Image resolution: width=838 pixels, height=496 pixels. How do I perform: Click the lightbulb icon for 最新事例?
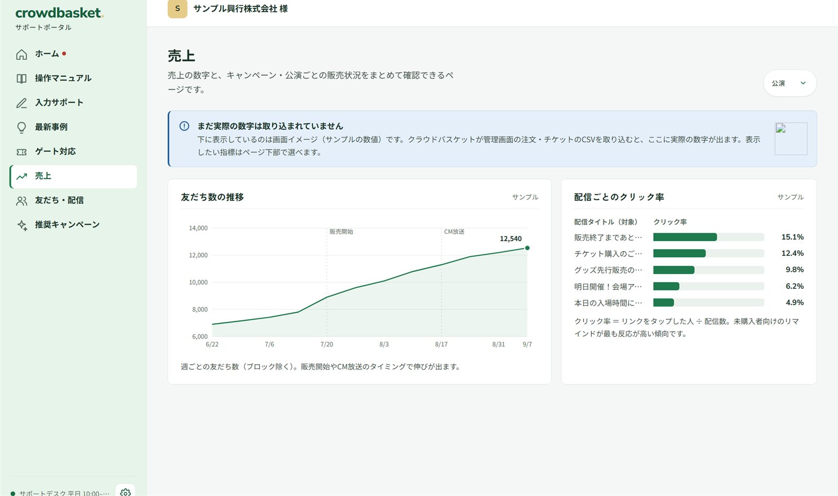tap(21, 127)
